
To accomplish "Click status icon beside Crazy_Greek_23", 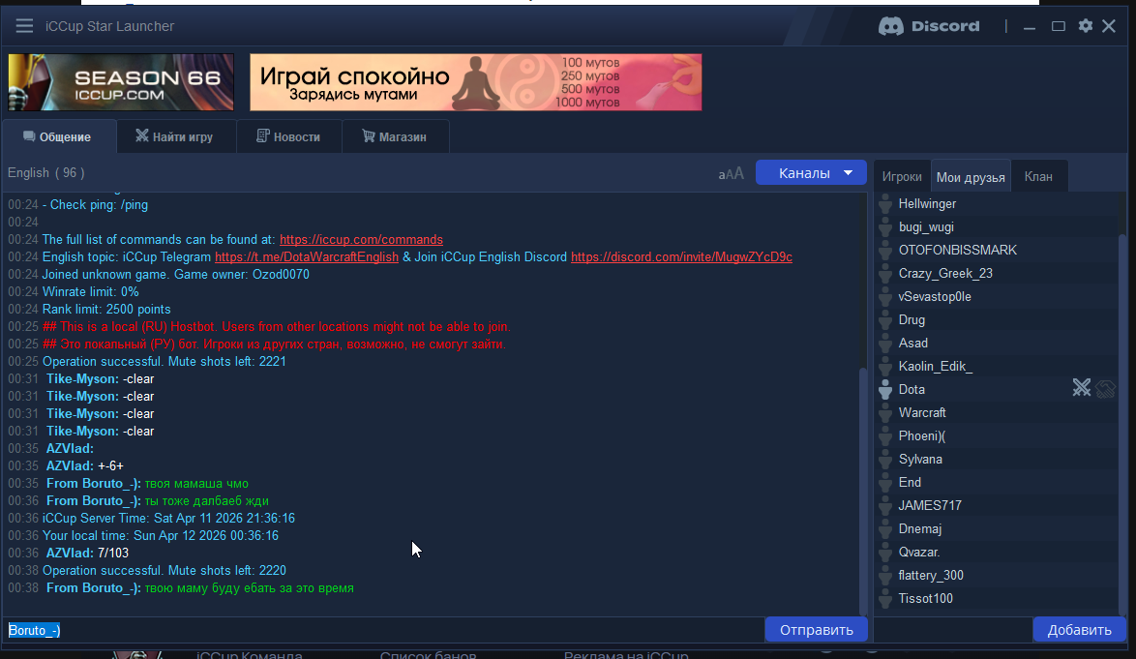I will click(885, 274).
